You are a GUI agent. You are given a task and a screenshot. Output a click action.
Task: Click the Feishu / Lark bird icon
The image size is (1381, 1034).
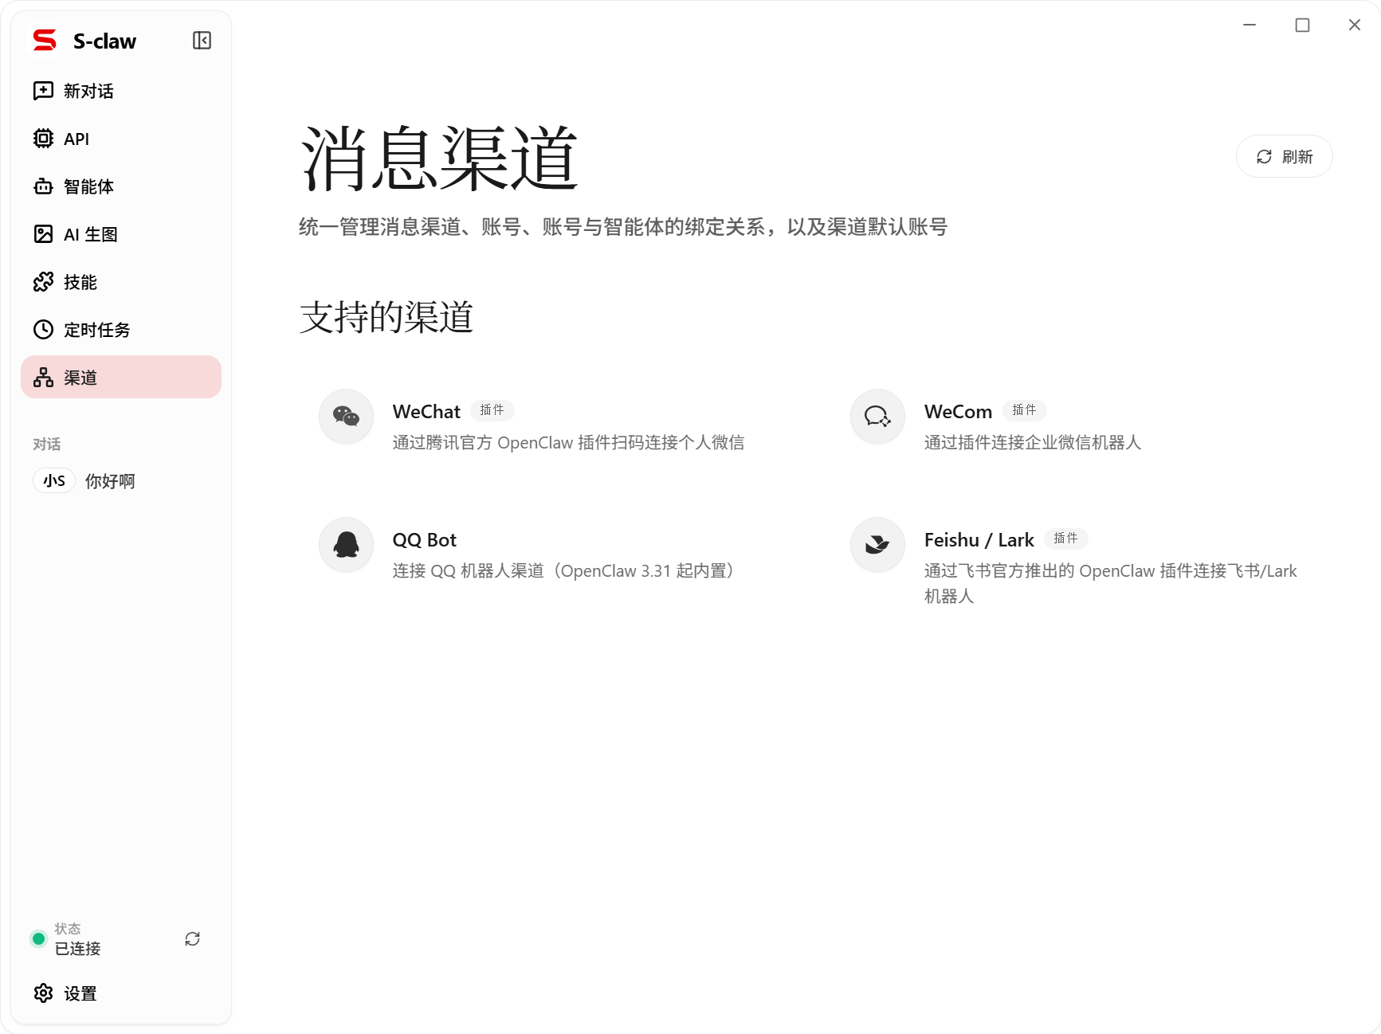click(x=877, y=545)
